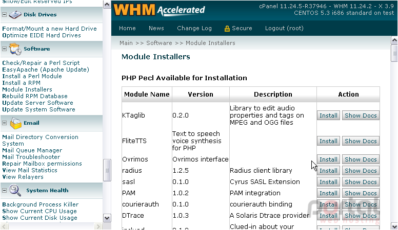Install the PAM module

(x=328, y=193)
